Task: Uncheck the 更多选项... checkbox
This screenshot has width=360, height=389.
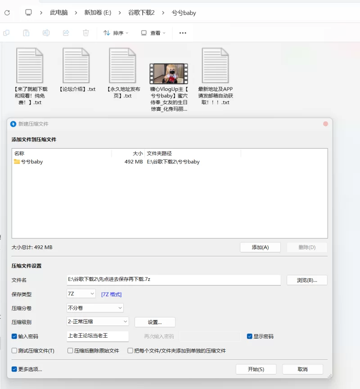Action: click(14, 369)
